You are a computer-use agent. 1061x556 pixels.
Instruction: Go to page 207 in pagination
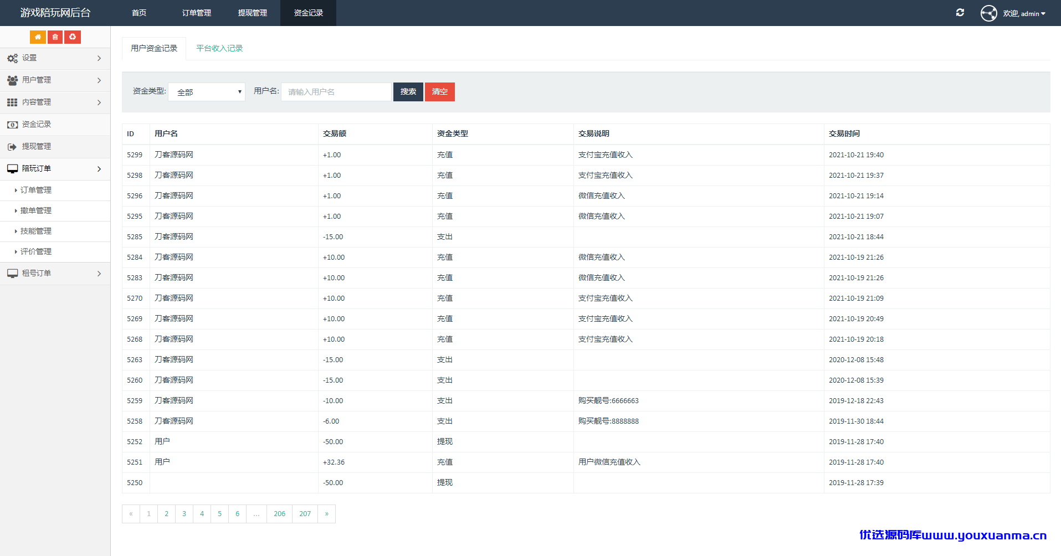(305, 514)
